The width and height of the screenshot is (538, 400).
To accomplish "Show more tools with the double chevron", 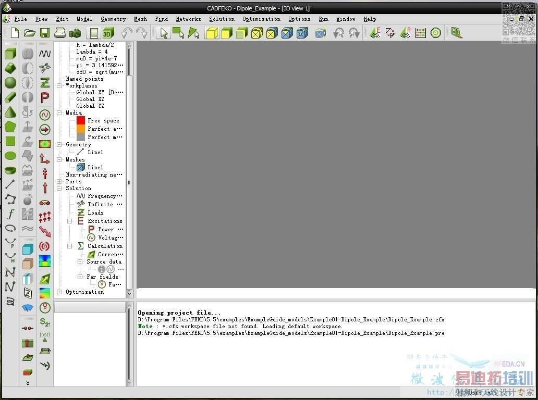I will 28,383.
